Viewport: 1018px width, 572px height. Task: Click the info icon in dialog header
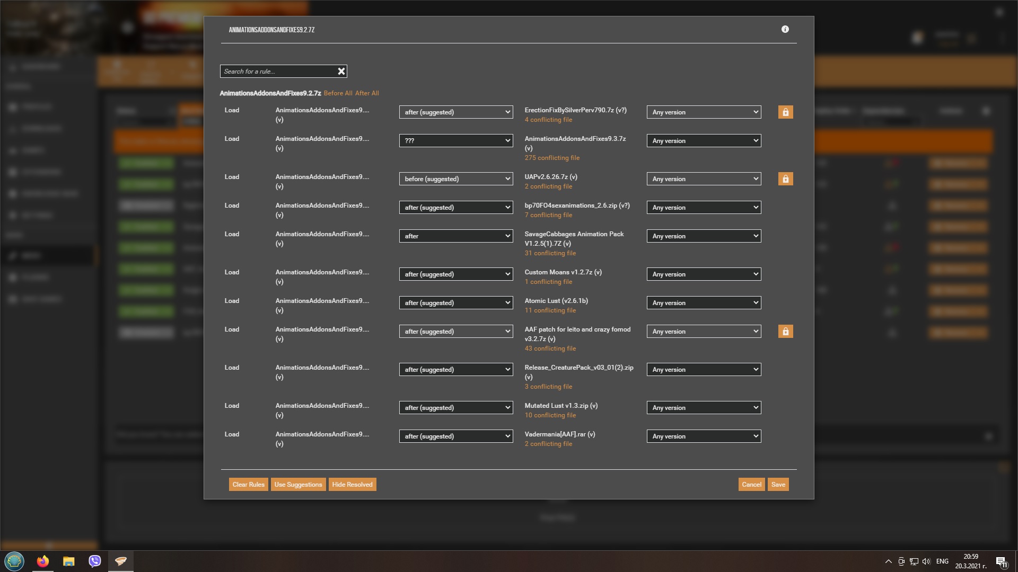point(785,29)
